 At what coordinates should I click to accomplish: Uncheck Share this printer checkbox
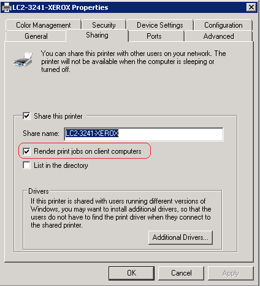(x=26, y=116)
